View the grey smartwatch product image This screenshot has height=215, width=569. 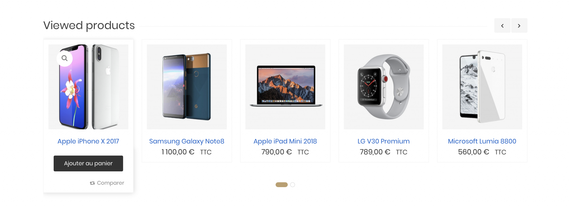[x=383, y=87]
